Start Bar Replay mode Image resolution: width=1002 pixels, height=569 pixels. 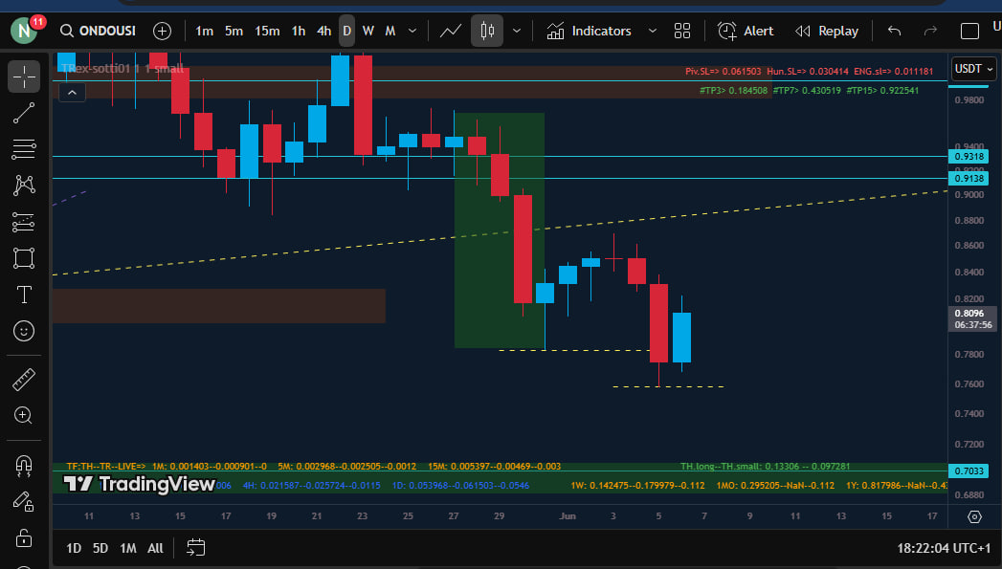[827, 31]
